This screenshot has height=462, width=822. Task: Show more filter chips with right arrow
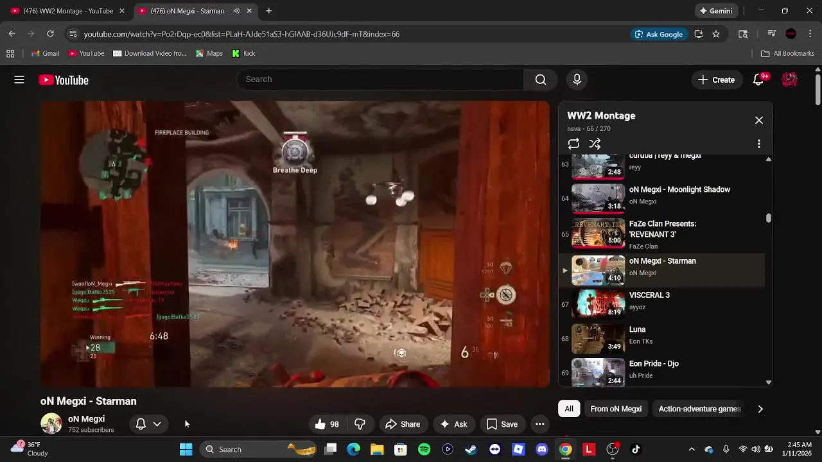pyautogui.click(x=760, y=409)
